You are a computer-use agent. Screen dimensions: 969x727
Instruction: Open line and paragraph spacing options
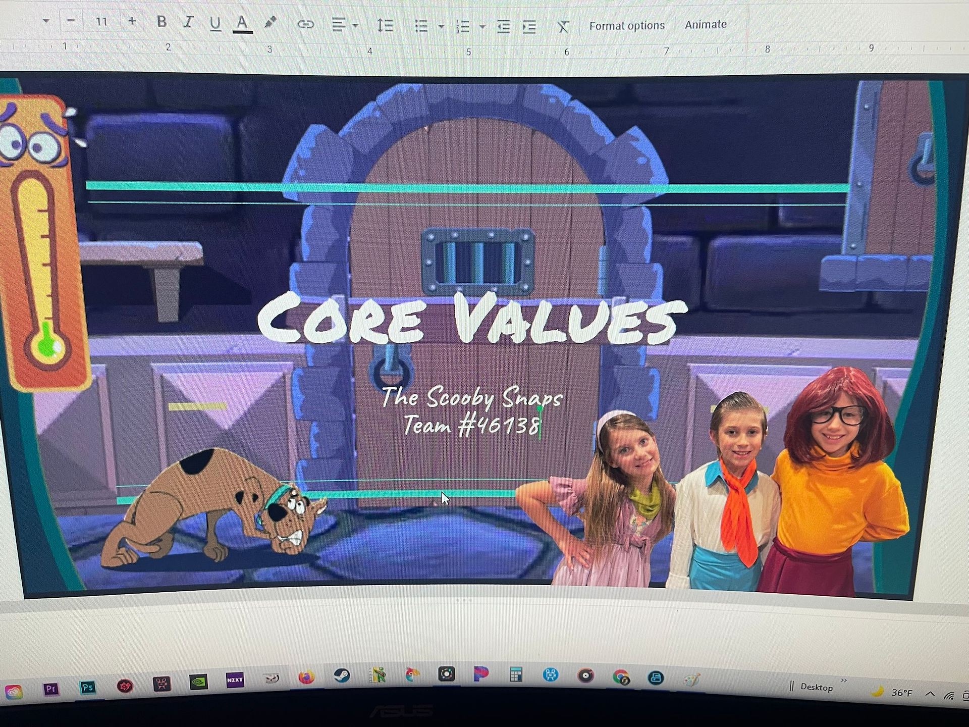point(385,25)
